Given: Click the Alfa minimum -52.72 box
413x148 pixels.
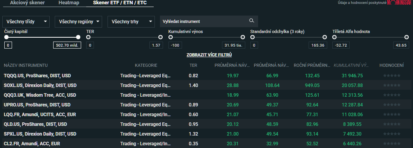Looking at the screenshot, I should [341, 45].
